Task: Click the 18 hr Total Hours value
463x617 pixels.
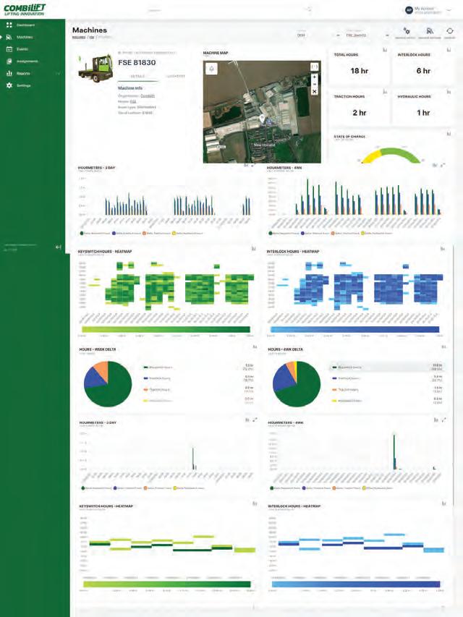Action: pos(359,71)
